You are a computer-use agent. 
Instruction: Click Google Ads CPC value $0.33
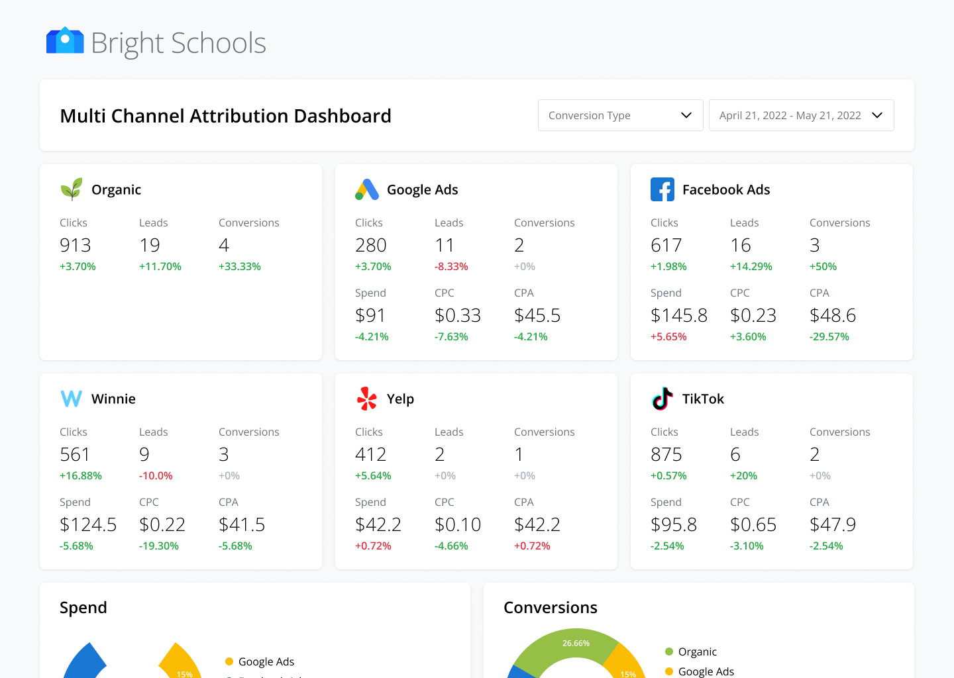point(458,315)
